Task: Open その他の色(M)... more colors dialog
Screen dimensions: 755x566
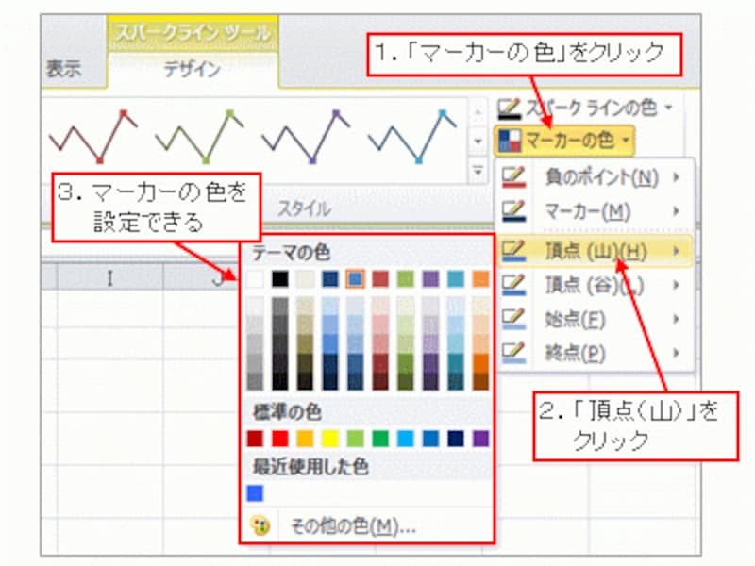Action: (x=368, y=526)
